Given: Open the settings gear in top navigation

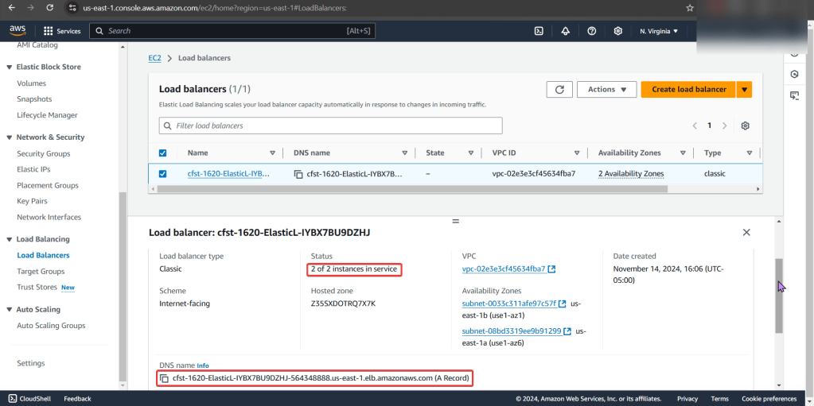Looking at the screenshot, I should [618, 31].
